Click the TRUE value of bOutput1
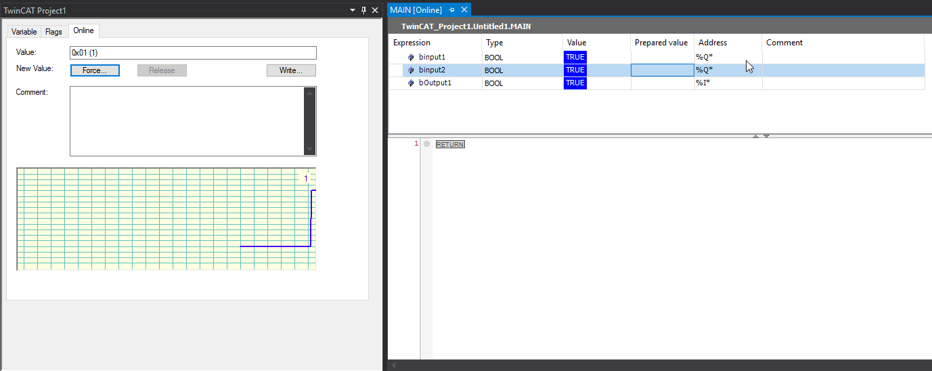Image resolution: width=932 pixels, height=371 pixels. [x=575, y=83]
